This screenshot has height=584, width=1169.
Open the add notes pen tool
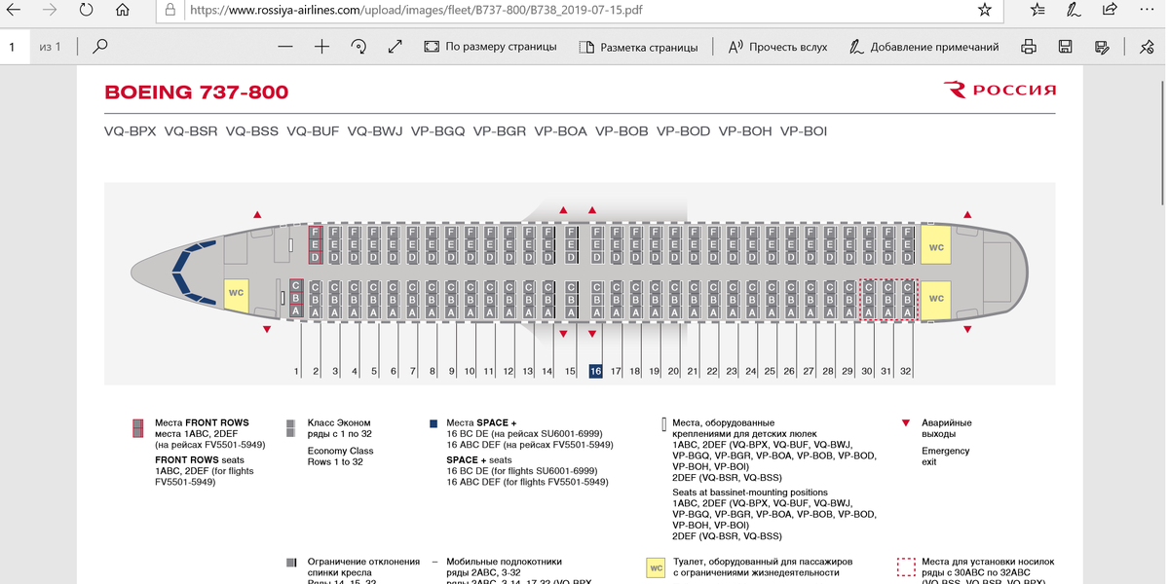1073,10
